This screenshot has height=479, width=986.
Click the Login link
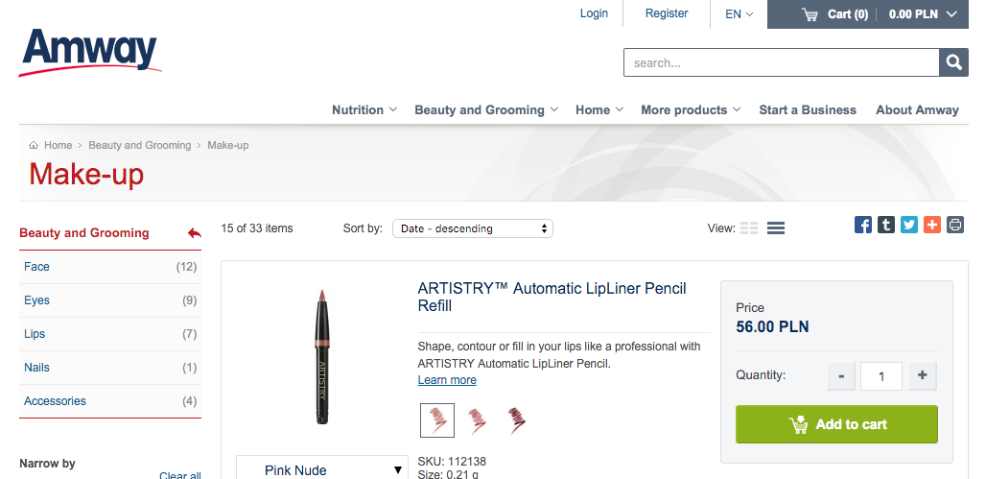click(594, 13)
